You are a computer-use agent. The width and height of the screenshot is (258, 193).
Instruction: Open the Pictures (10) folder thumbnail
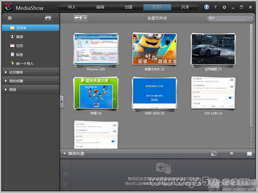[x=96, y=49]
